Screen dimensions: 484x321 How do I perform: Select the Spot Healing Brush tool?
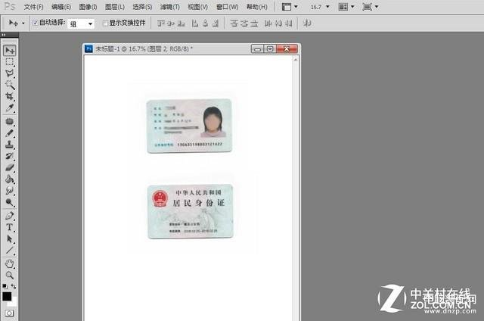pos(10,121)
